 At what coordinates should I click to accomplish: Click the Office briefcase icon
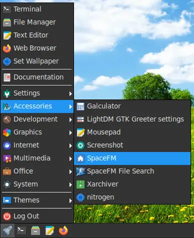click(x=7, y=171)
